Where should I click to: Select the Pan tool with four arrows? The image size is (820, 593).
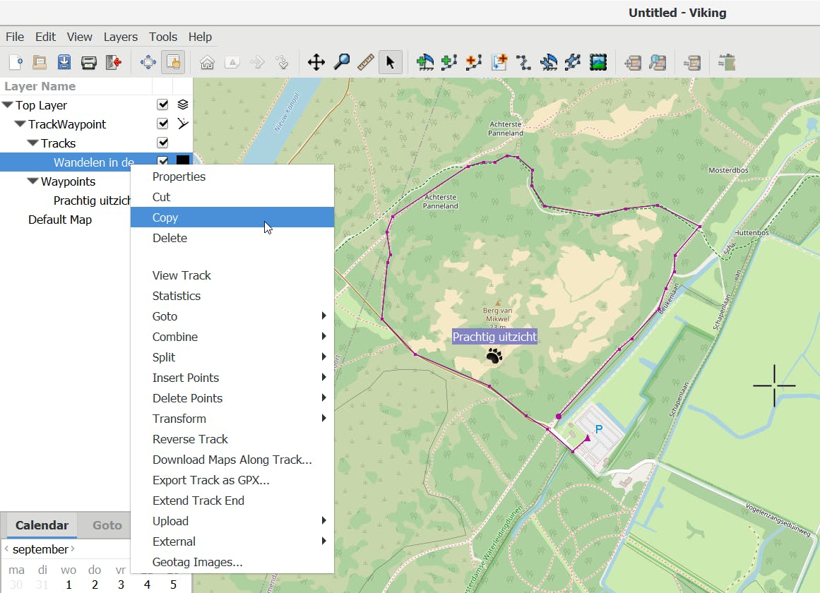(x=316, y=62)
